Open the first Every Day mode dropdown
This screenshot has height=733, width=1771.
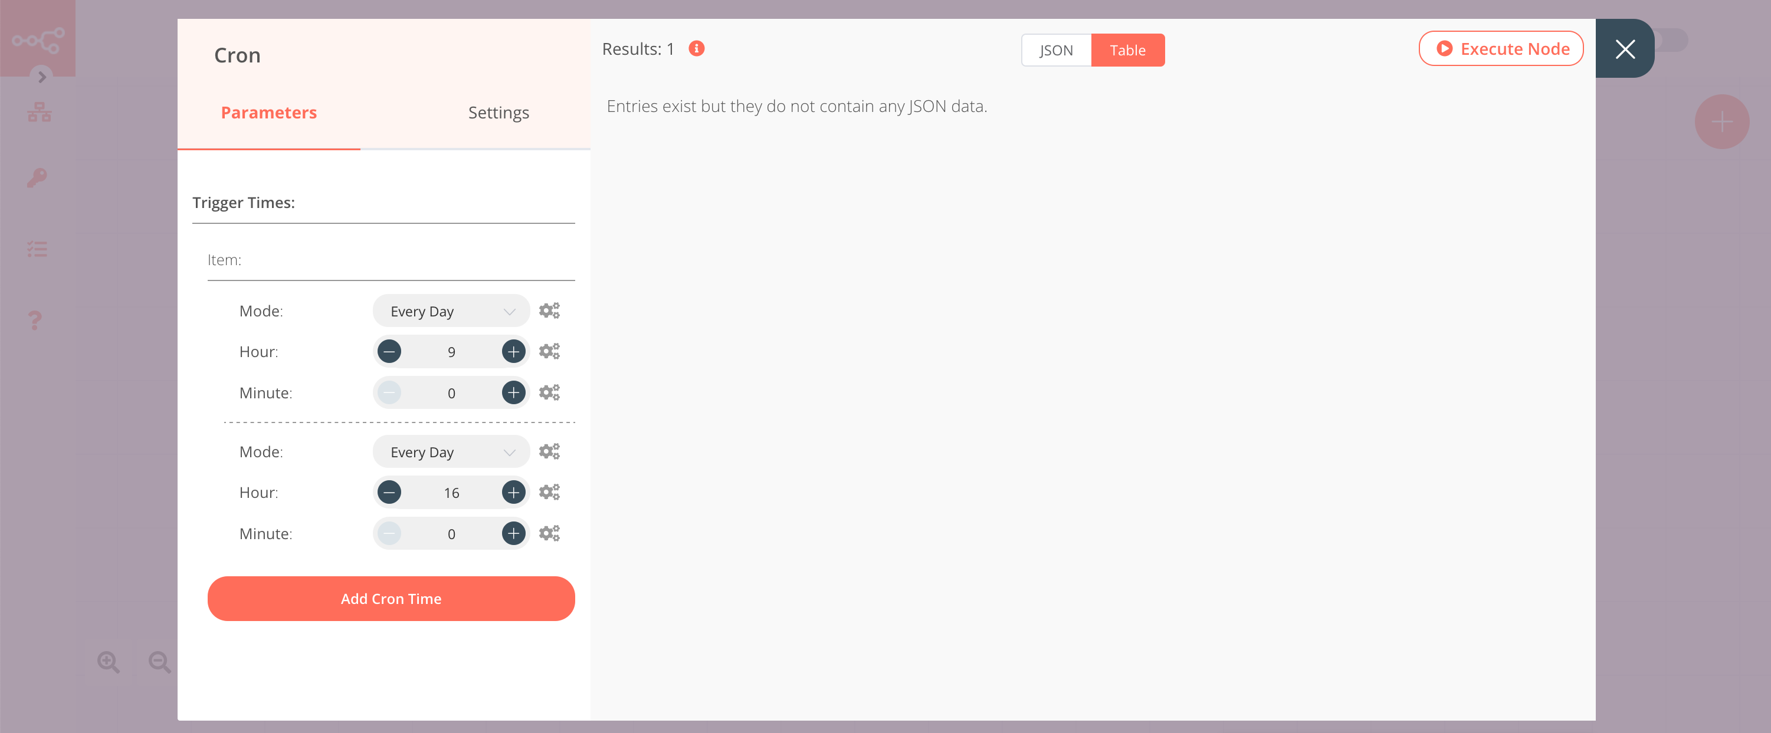point(450,311)
